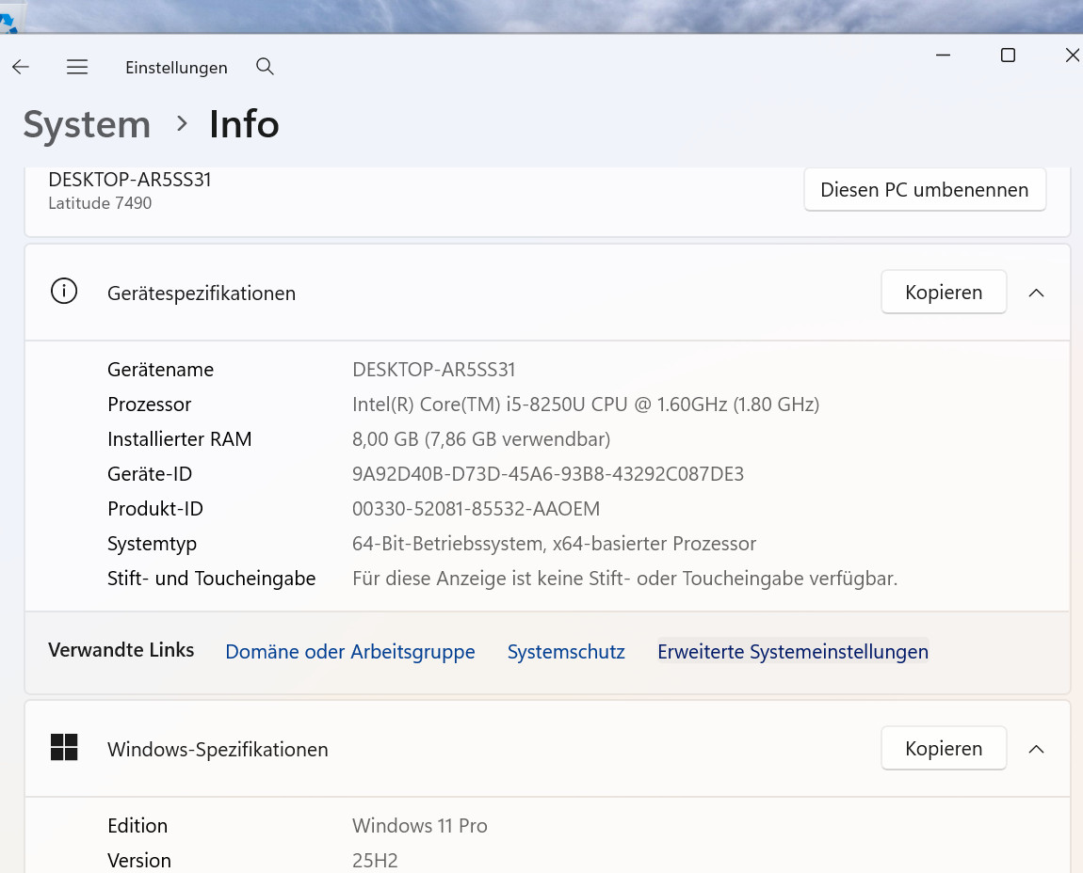Collapse the Windows-Spezifikationen section chevron
1083x873 pixels.
click(x=1036, y=749)
